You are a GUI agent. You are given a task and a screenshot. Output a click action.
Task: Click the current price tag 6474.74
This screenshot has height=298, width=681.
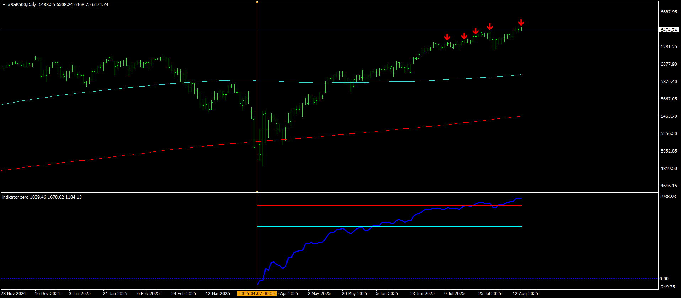pos(668,30)
